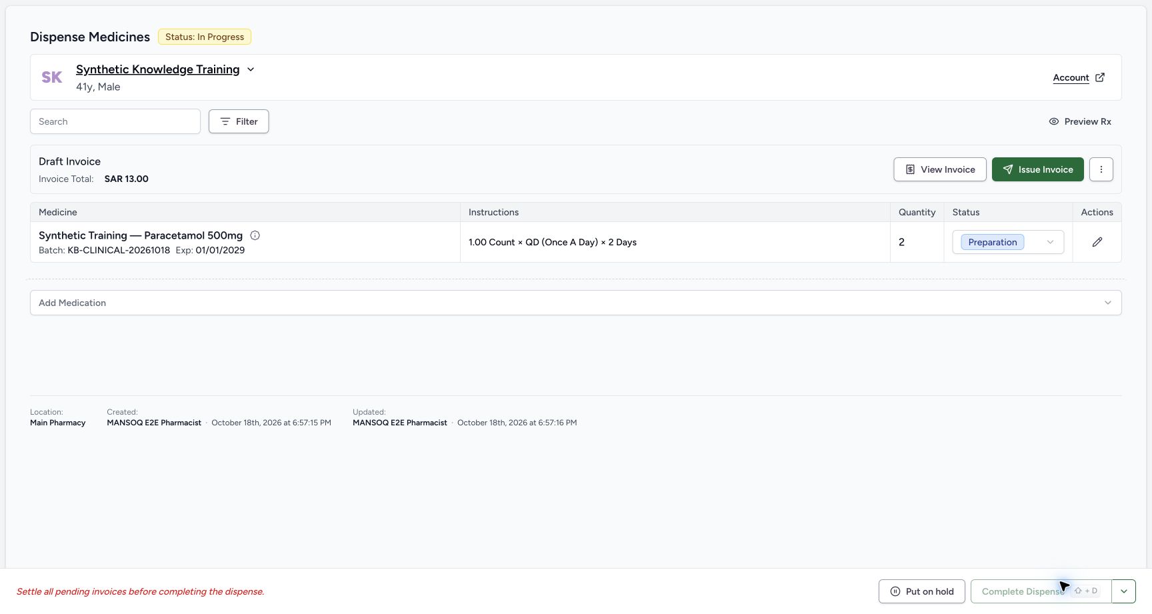1152x614 pixels.
Task: Expand the patient name chevron
Action: (x=251, y=69)
